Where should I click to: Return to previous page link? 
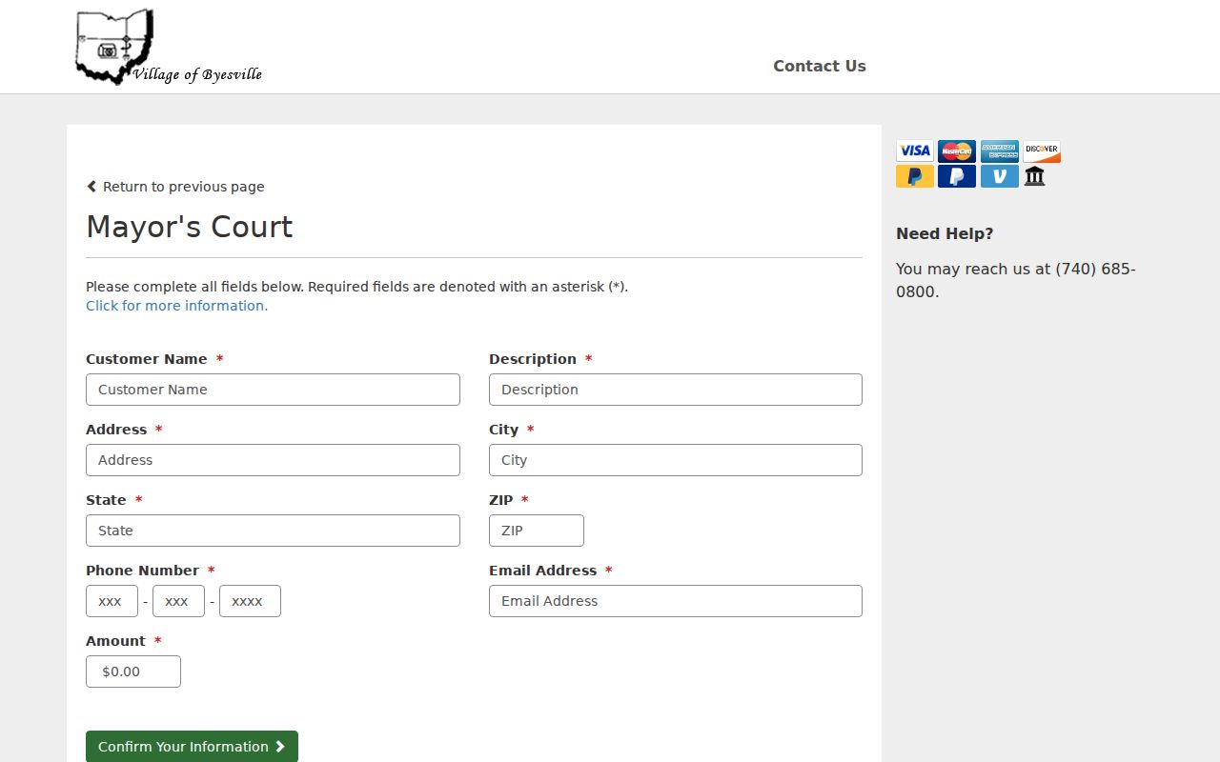pyautogui.click(x=175, y=187)
